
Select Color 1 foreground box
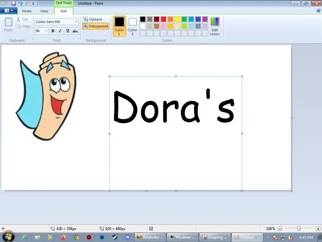(x=119, y=26)
